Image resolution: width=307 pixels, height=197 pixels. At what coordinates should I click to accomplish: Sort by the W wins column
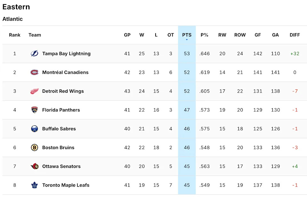[x=141, y=35]
